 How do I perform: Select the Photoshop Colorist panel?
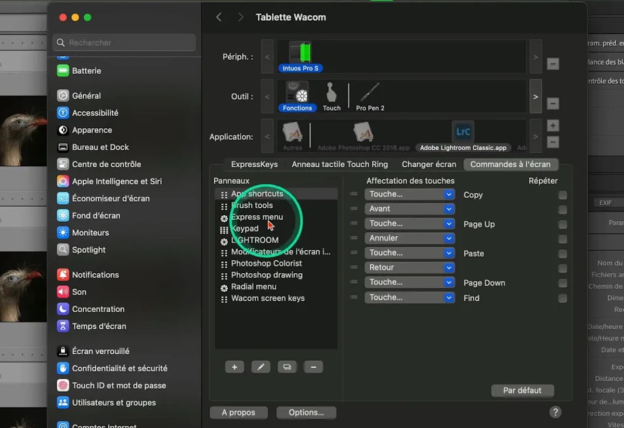(x=276, y=263)
